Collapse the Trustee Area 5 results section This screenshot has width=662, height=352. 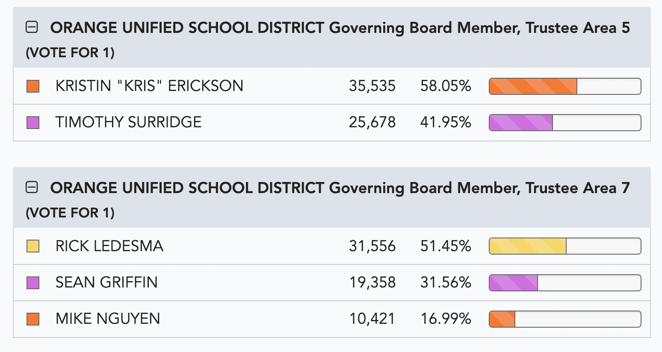pyautogui.click(x=32, y=27)
